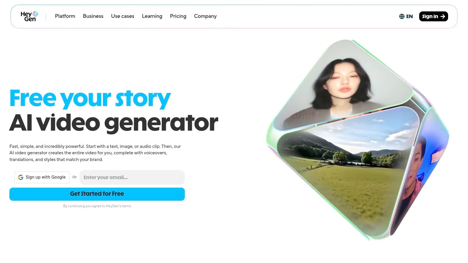Click Get Started for Free

[x=97, y=194]
